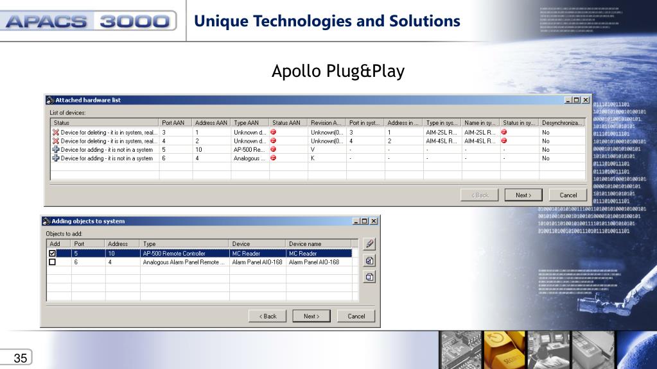
Task: Click the Device name column header
Action: coord(319,243)
